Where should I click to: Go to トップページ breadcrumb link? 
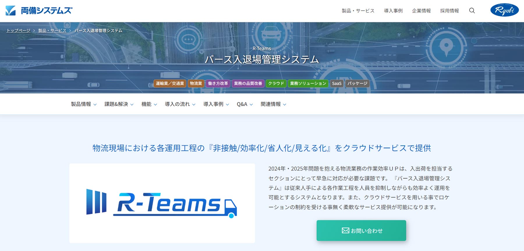coord(18,30)
